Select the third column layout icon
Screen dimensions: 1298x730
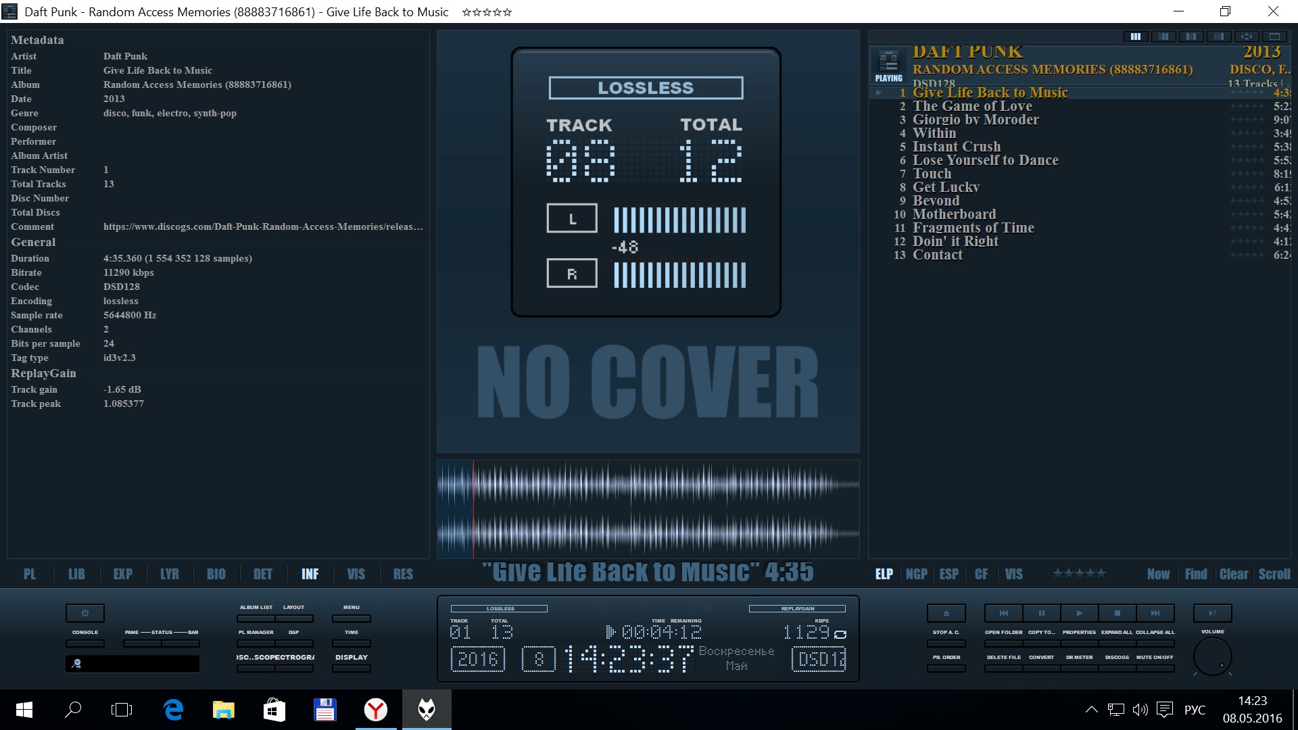click(1191, 36)
